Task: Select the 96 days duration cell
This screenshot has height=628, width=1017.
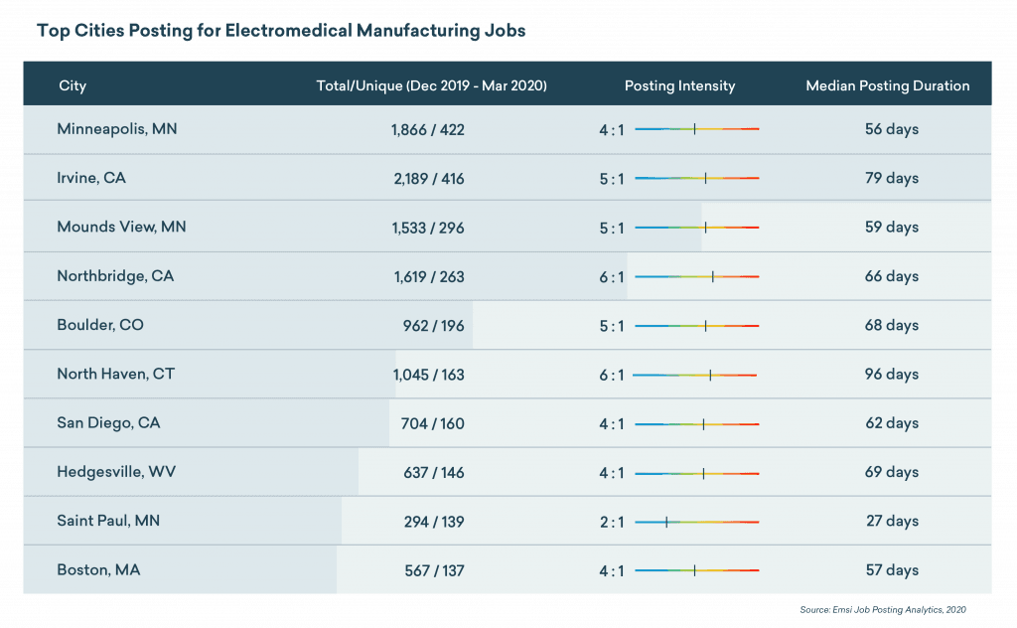Action: pos(891,375)
